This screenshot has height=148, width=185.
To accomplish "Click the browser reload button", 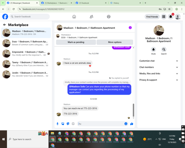I will (x=14, y=9).
